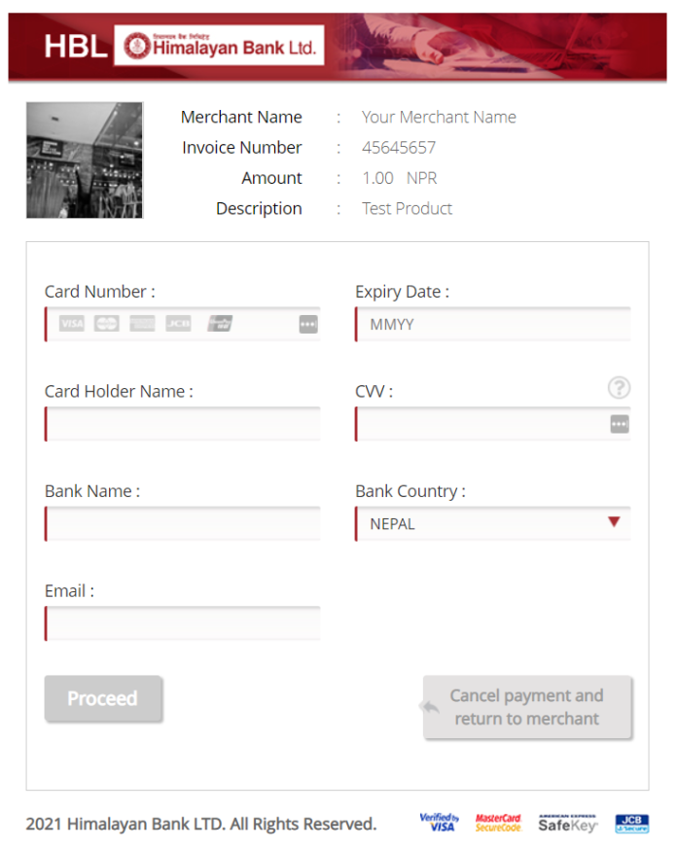Click the JCB J/Secure footer logo
Viewport: 677px width, 849px height.
pos(631,824)
